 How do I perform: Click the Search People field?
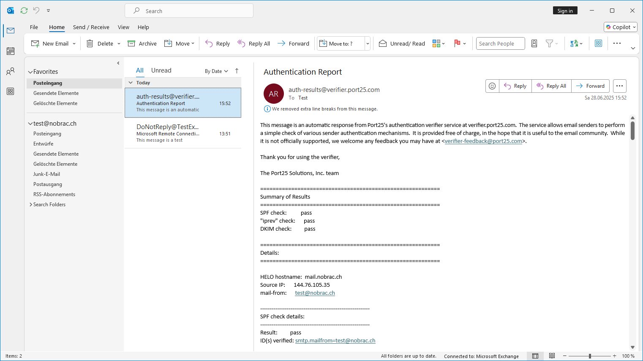tap(501, 43)
